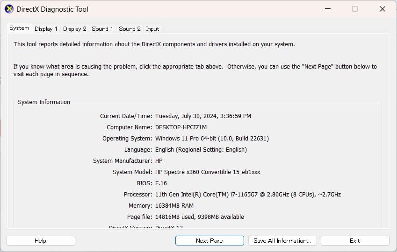Minimize the DirectX Diagnostic Tool window
This screenshot has height=252, width=397.
[x=328, y=9]
